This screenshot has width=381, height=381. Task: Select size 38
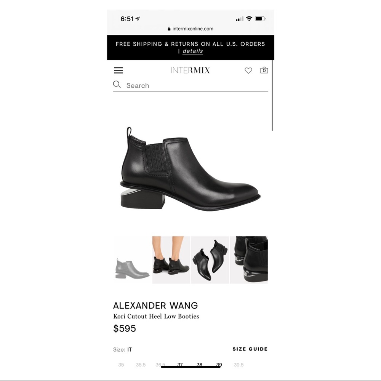(199, 365)
